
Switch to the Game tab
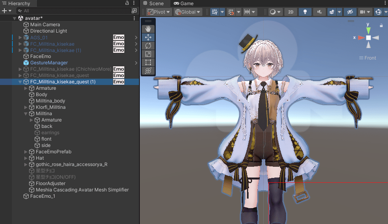click(x=184, y=3)
